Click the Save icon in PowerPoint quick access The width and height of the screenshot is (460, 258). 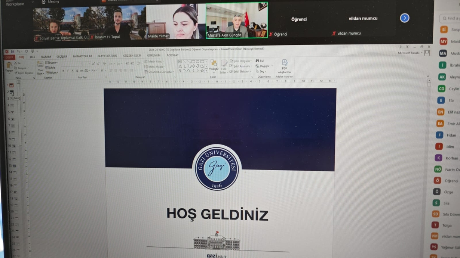(x=12, y=52)
